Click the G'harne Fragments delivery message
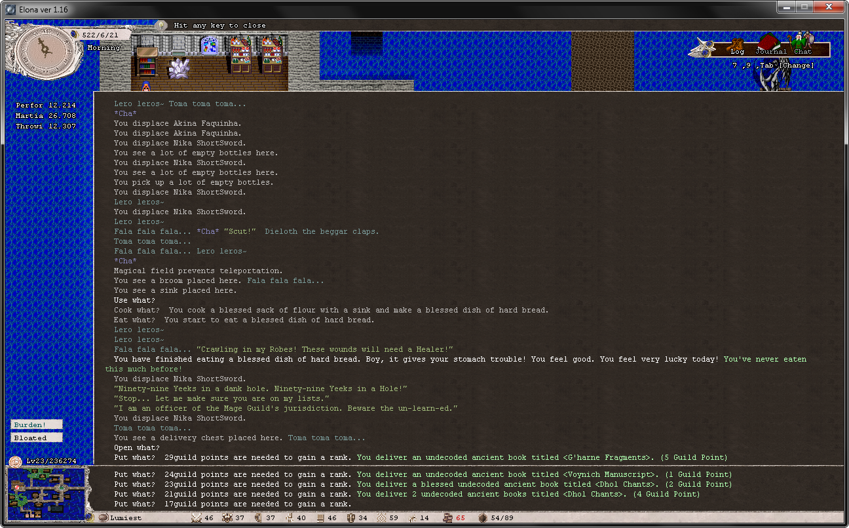 (x=542, y=458)
